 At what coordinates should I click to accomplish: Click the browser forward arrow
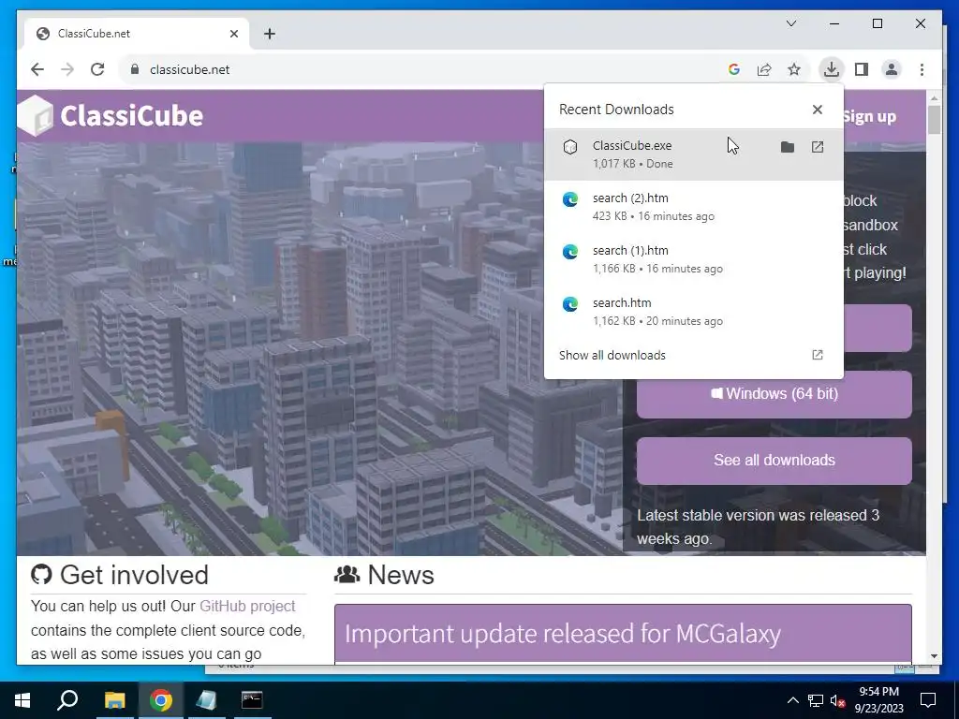tap(67, 69)
